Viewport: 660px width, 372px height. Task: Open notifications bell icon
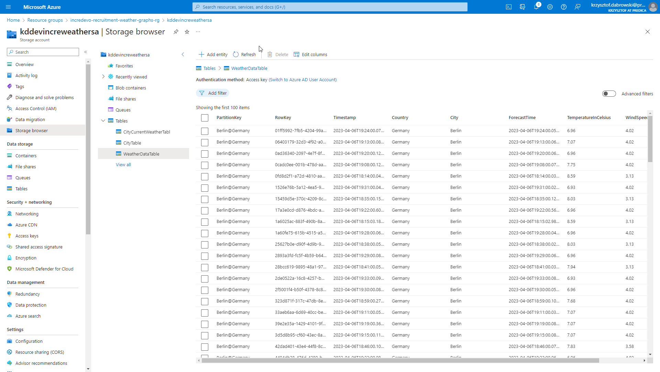[536, 7]
